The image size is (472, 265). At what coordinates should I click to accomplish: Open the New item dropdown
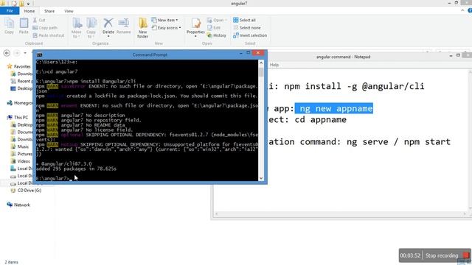pyautogui.click(x=164, y=20)
